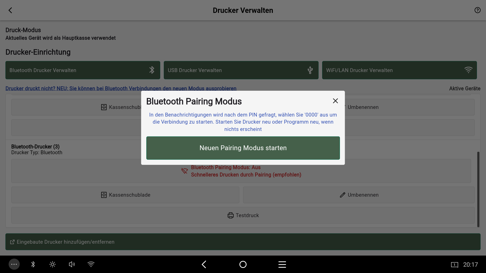Close the Bluetooth Pairing Modus dialog
This screenshot has height=273, width=486.
[x=335, y=101]
